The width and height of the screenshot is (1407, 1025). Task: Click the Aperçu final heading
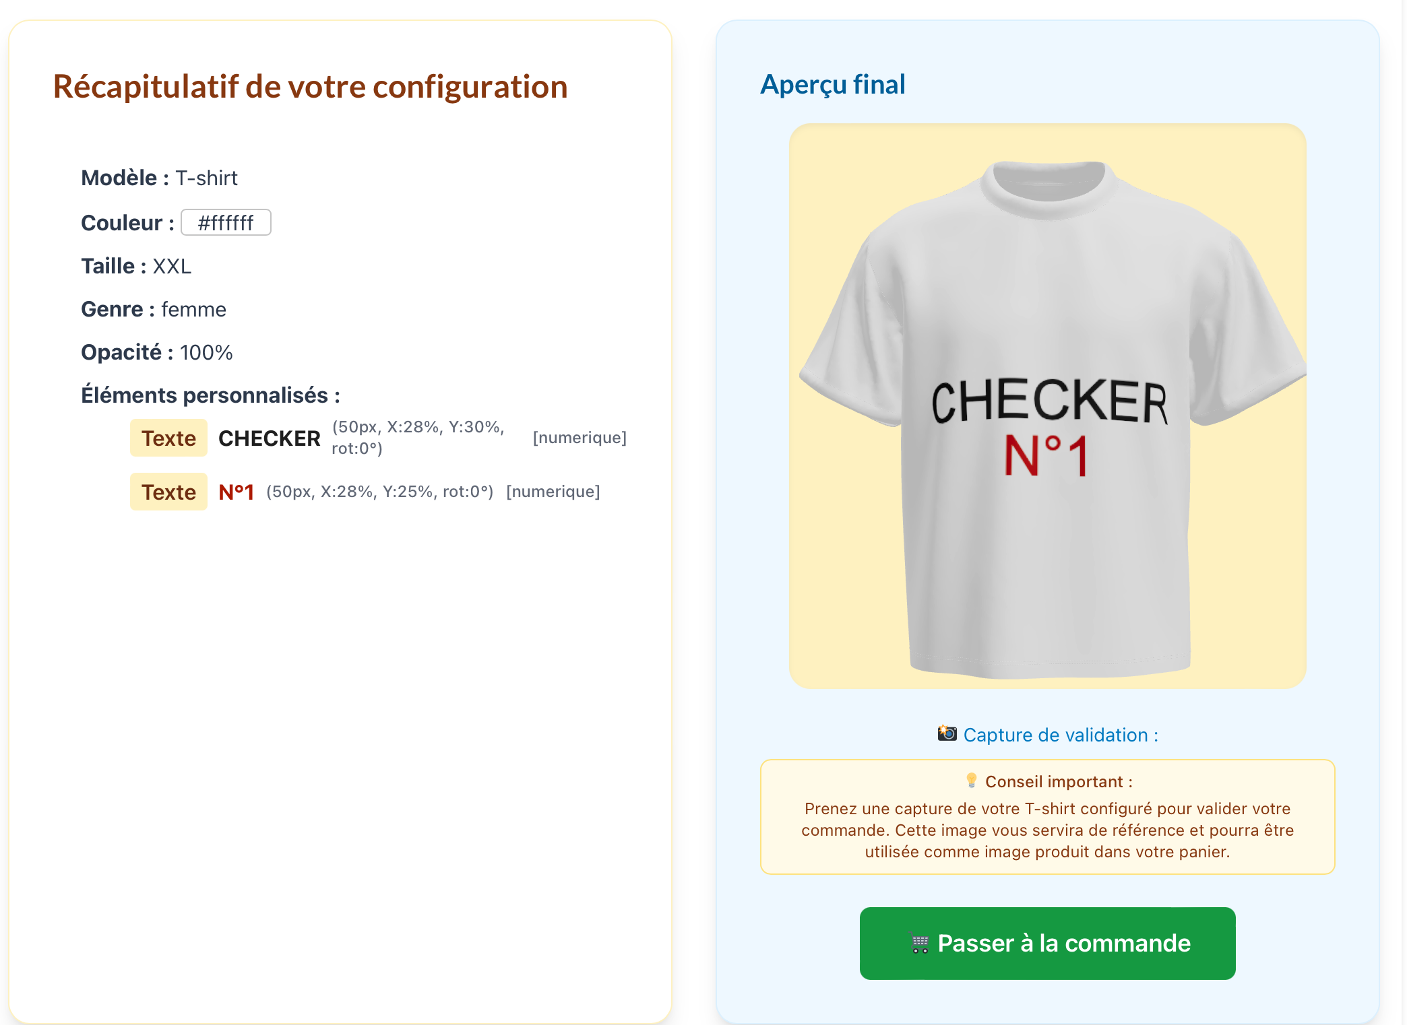pyautogui.click(x=832, y=85)
